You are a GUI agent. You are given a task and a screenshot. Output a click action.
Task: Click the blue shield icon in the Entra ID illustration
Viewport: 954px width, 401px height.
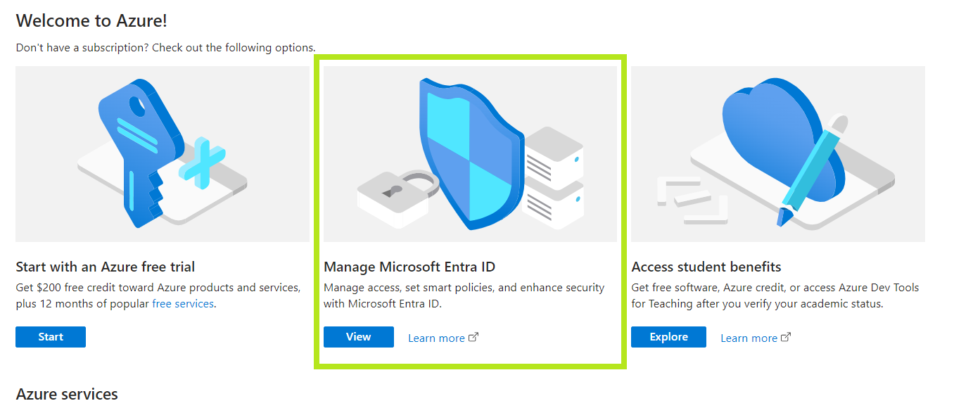coord(470,153)
